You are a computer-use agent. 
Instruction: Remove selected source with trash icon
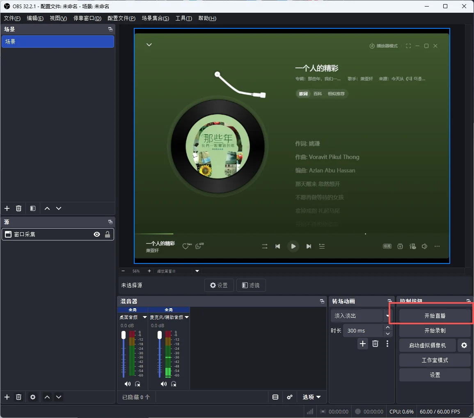(x=19, y=397)
